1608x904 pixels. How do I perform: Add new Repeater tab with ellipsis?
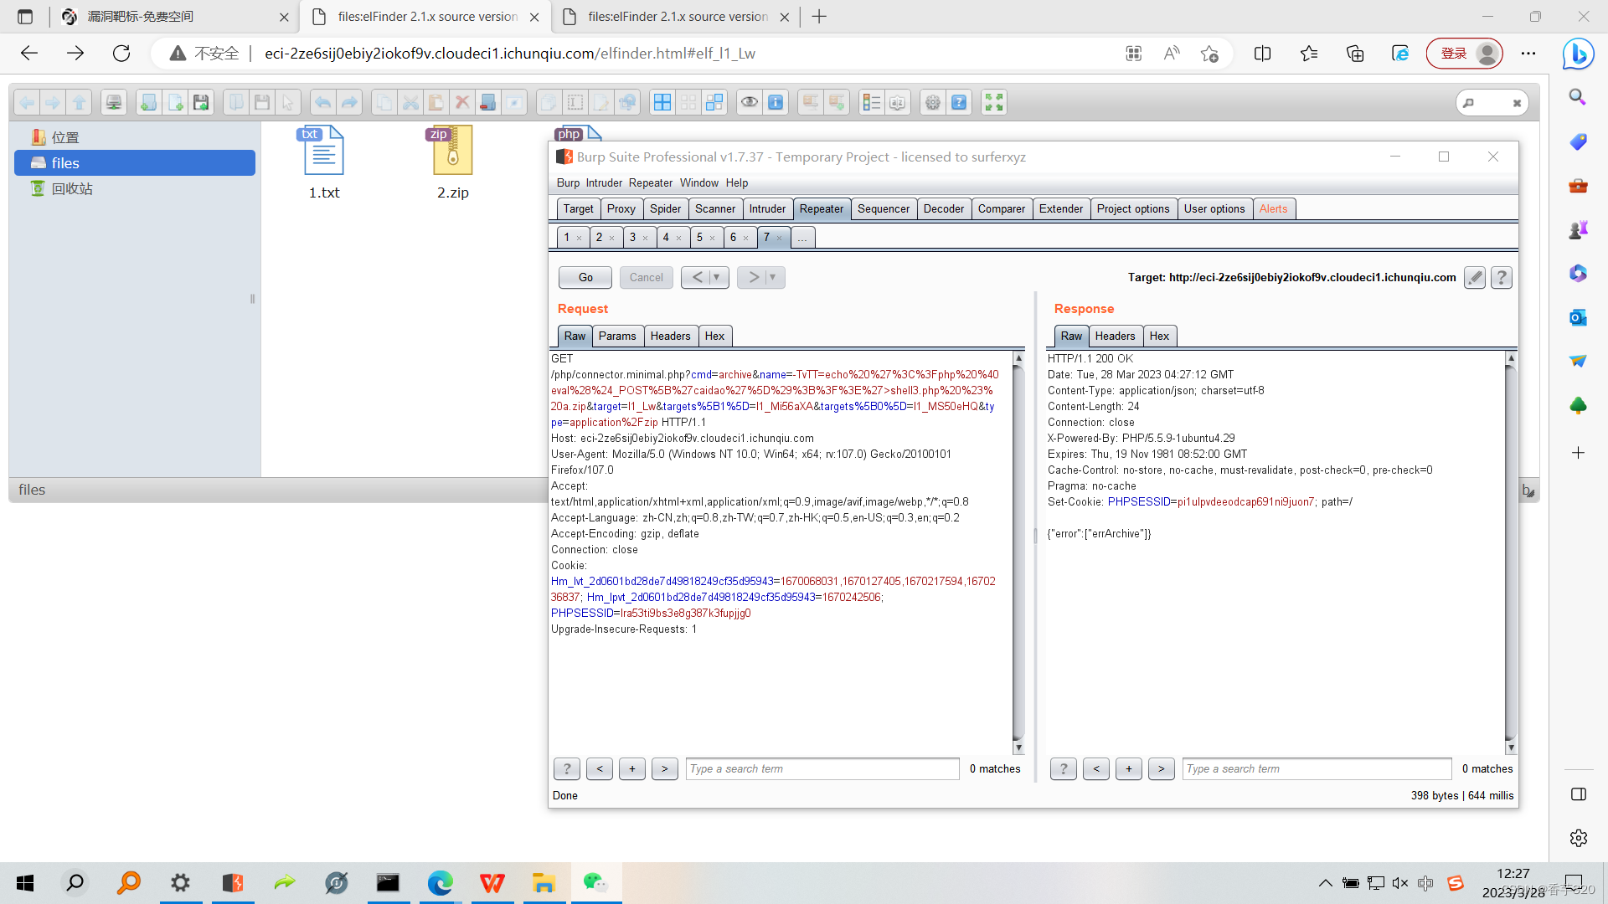pyautogui.click(x=802, y=238)
